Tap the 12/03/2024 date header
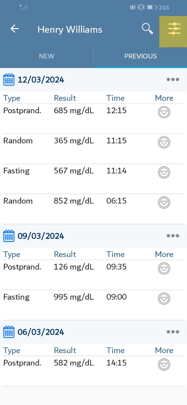This screenshot has height=405, width=187. tap(41, 80)
